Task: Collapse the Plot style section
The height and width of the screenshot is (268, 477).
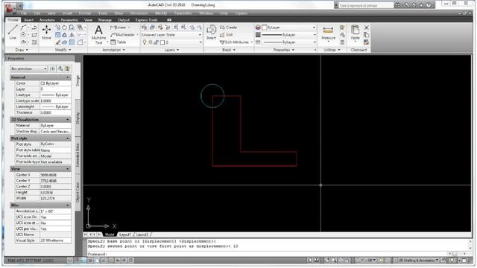Action: (x=68, y=138)
